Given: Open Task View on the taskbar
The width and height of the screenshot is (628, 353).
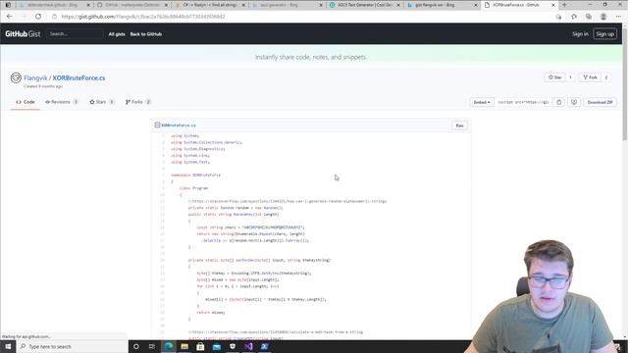Looking at the screenshot, I should pos(152,346).
